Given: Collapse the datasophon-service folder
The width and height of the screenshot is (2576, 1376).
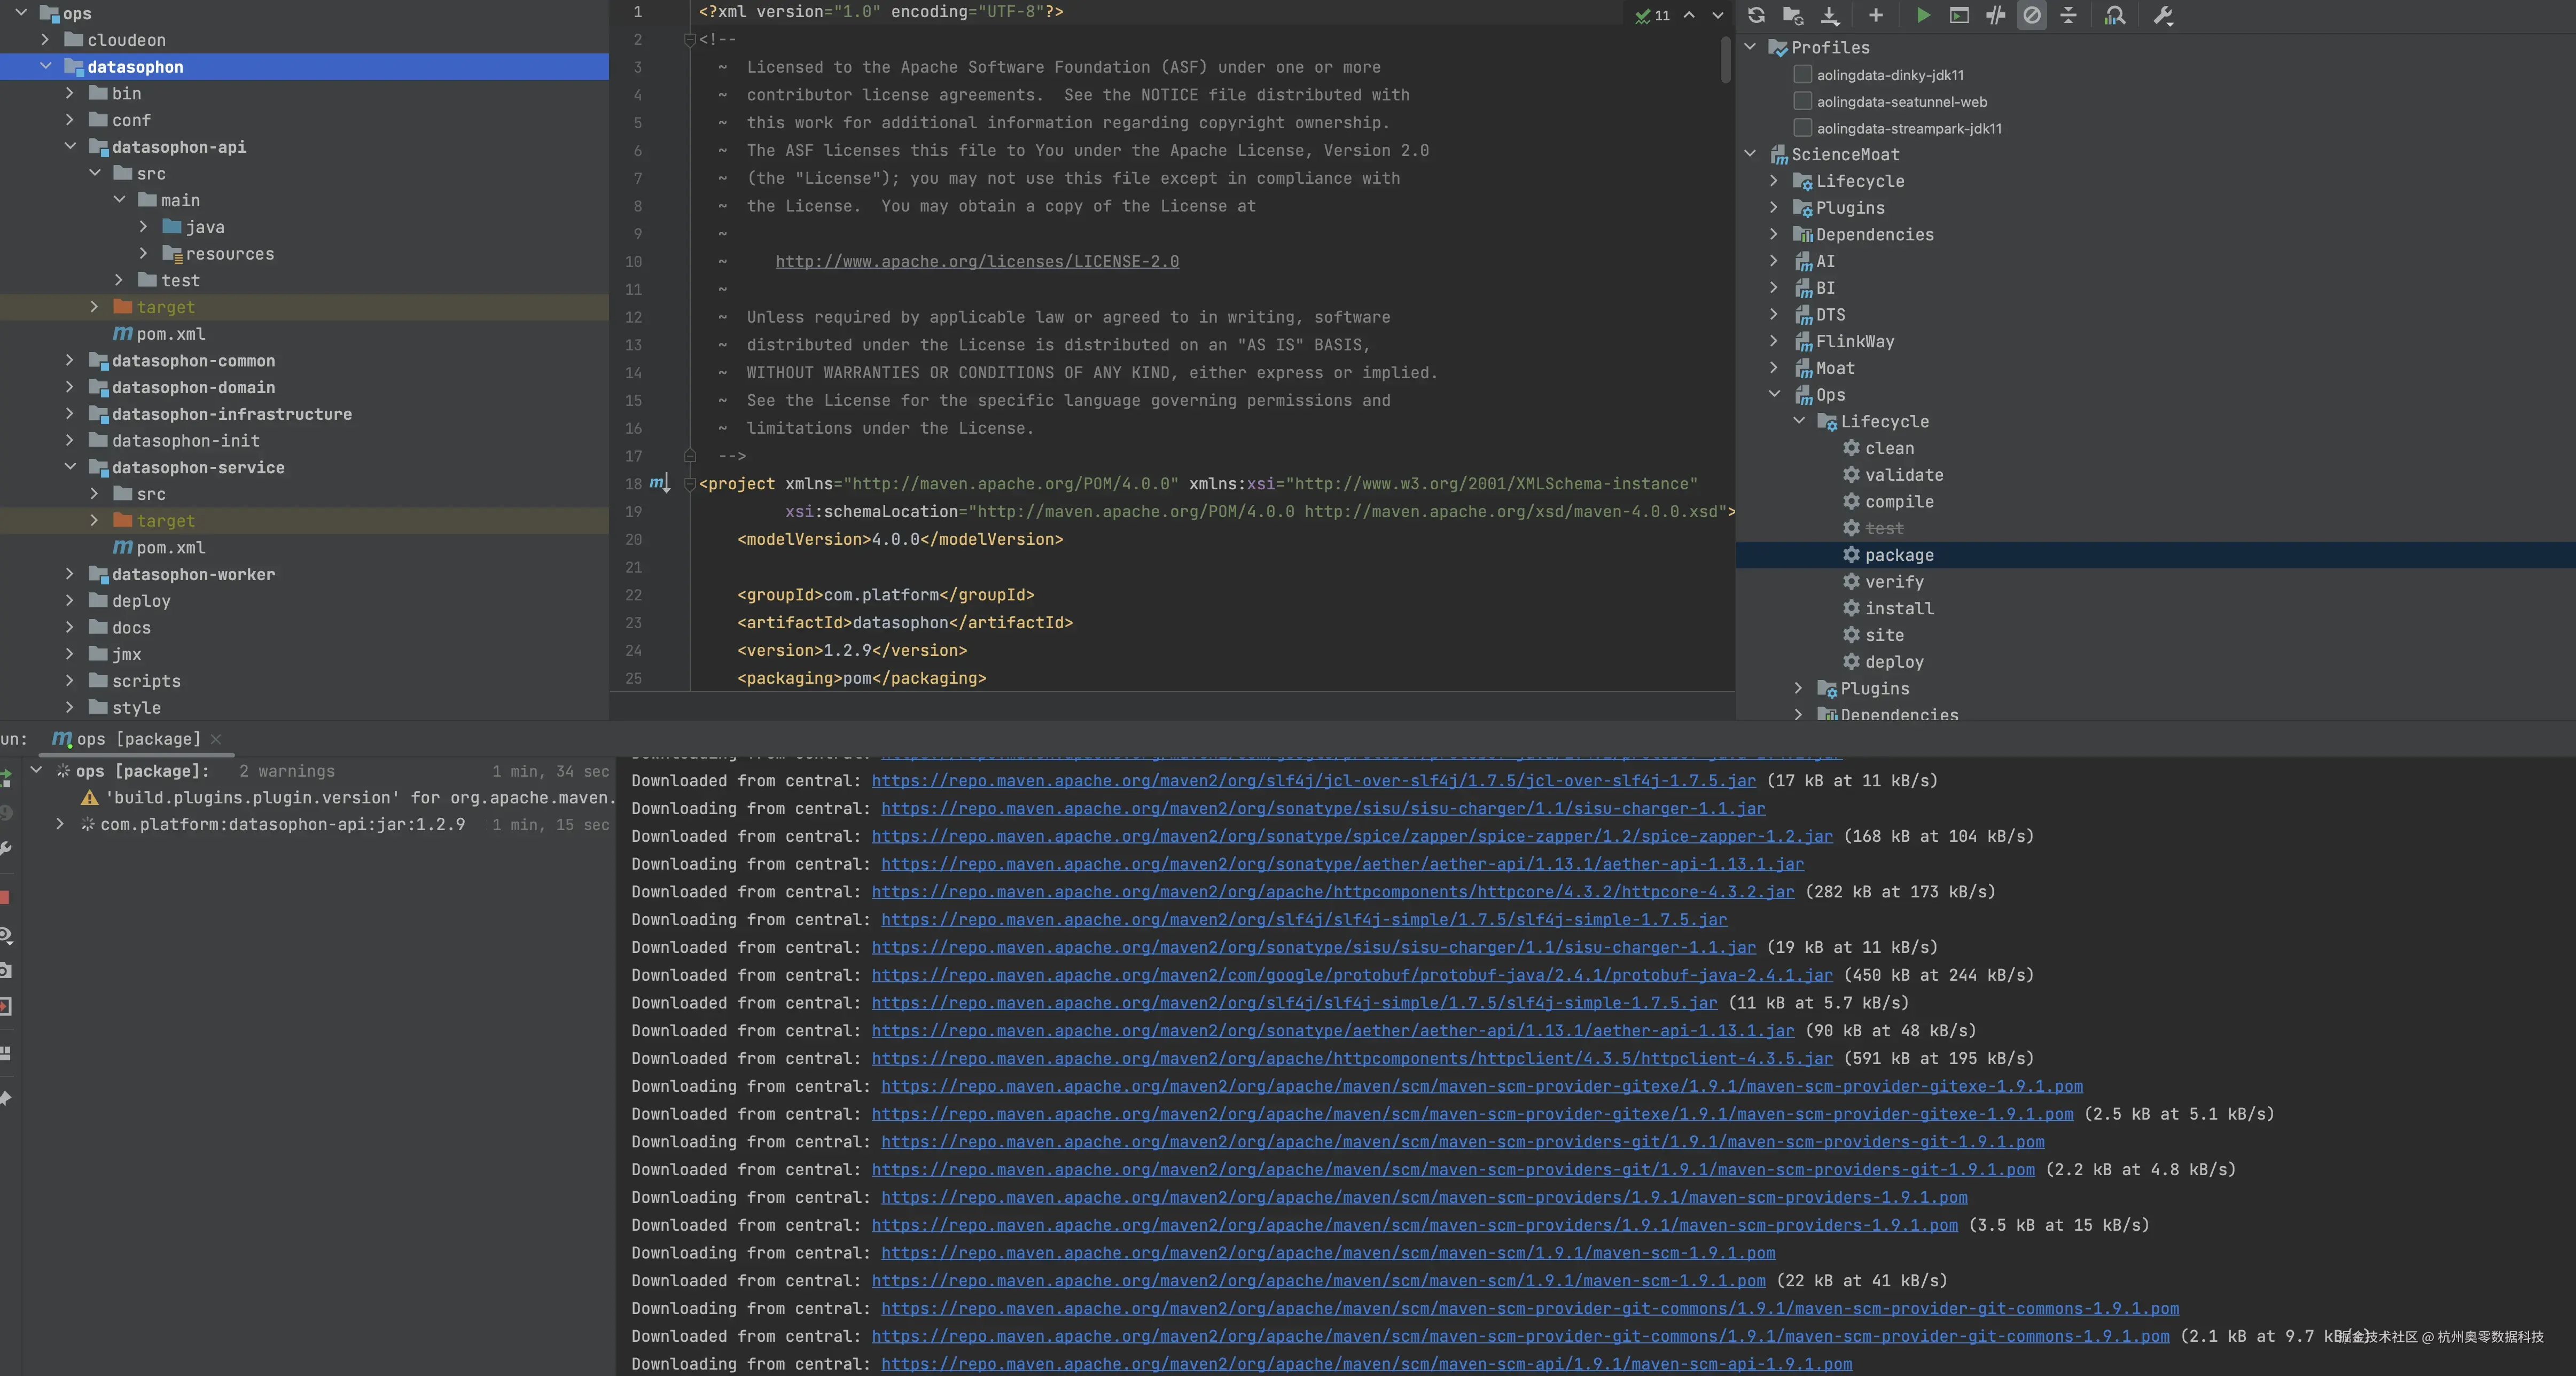Looking at the screenshot, I should coord(70,467).
